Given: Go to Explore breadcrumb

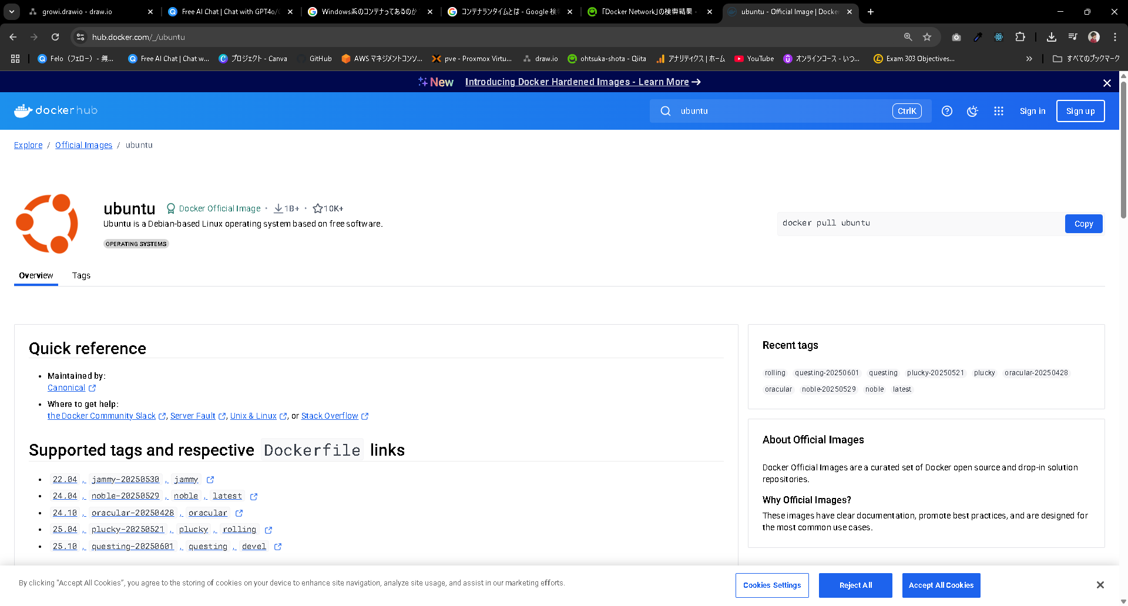Looking at the screenshot, I should 28,145.
